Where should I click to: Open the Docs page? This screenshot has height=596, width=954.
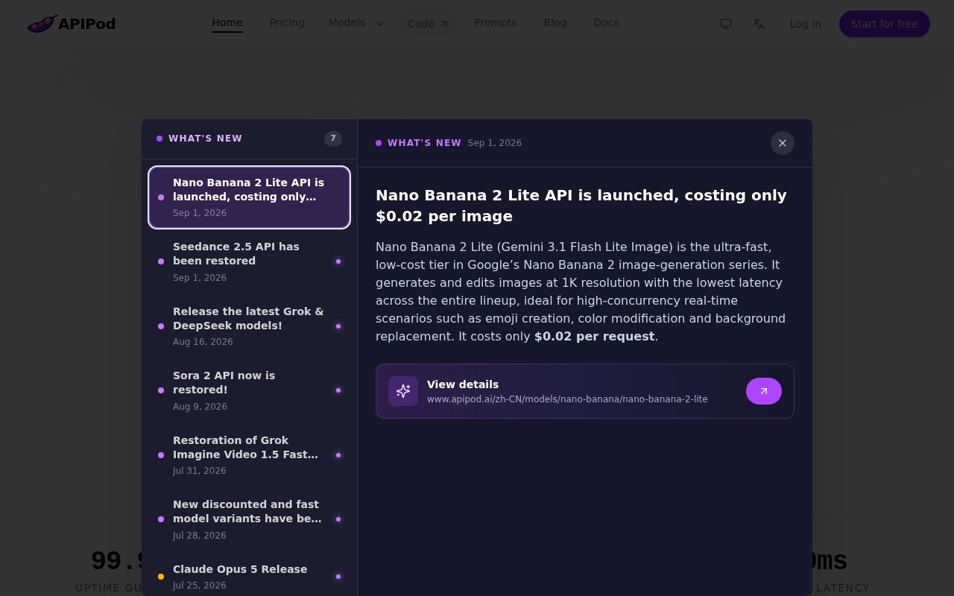tap(607, 22)
